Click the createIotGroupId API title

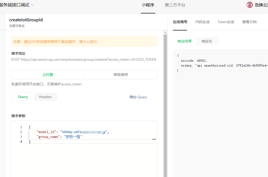click(26, 20)
